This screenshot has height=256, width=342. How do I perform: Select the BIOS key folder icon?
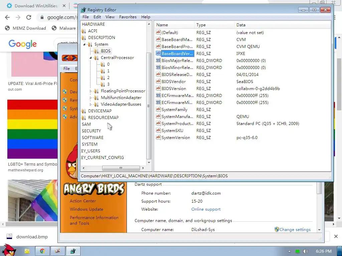tap(97, 51)
